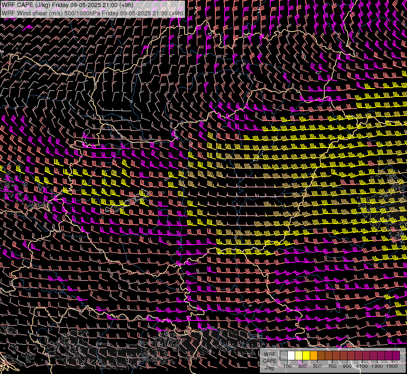Select the bright yellow legend swatch
The height and width of the screenshot is (374, 407).
coord(306,356)
